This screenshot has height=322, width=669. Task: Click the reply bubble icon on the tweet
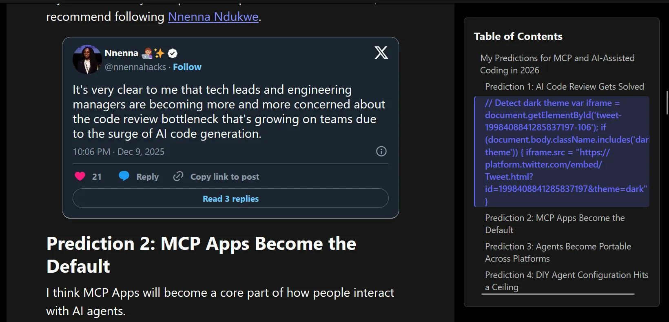coord(124,176)
